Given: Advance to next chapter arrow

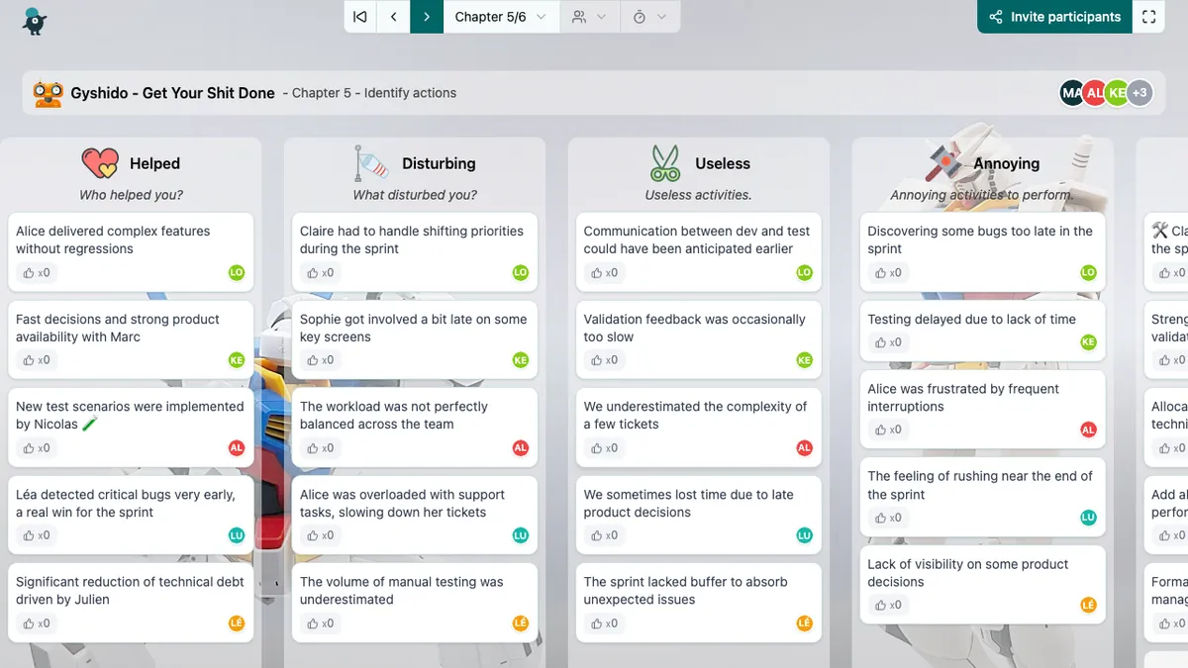Looking at the screenshot, I should pos(427,17).
